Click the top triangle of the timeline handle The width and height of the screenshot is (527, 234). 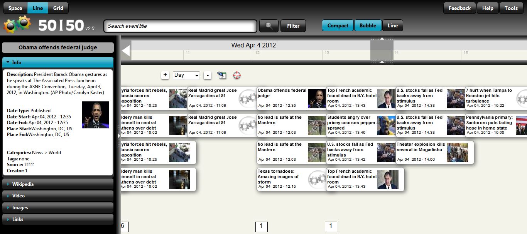382,39
